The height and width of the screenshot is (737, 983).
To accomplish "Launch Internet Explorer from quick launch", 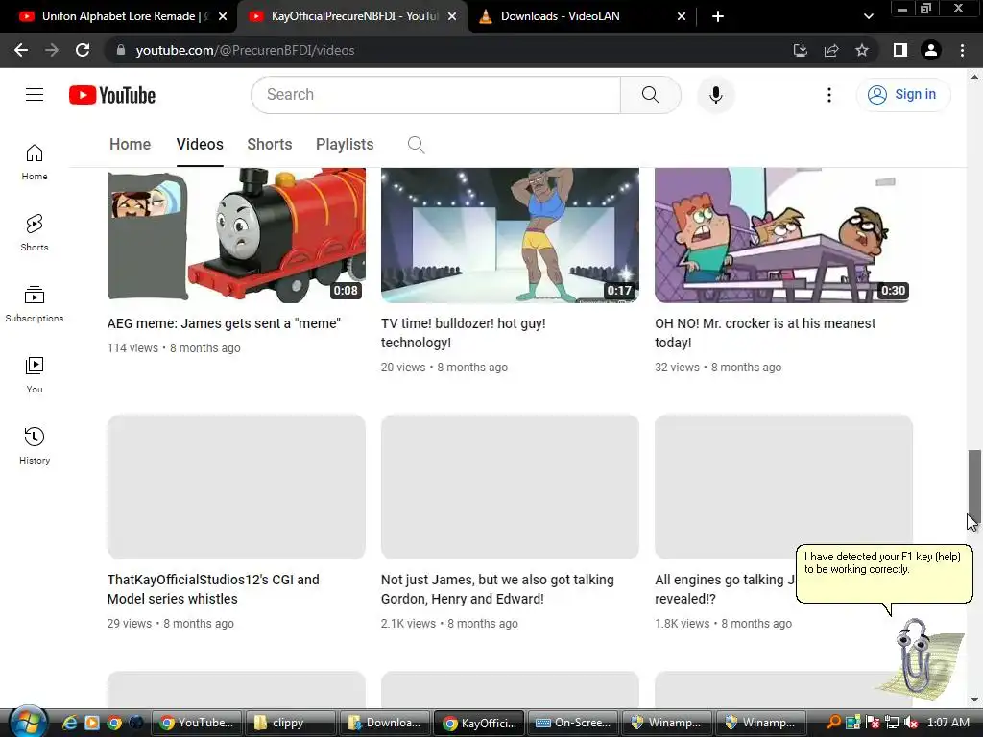I will tap(69, 723).
